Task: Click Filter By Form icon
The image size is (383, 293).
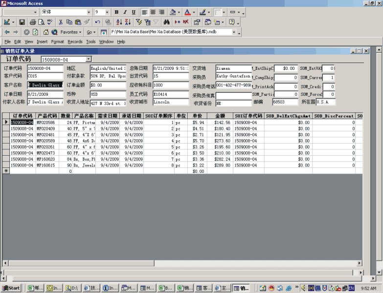Action: coord(147,22)
